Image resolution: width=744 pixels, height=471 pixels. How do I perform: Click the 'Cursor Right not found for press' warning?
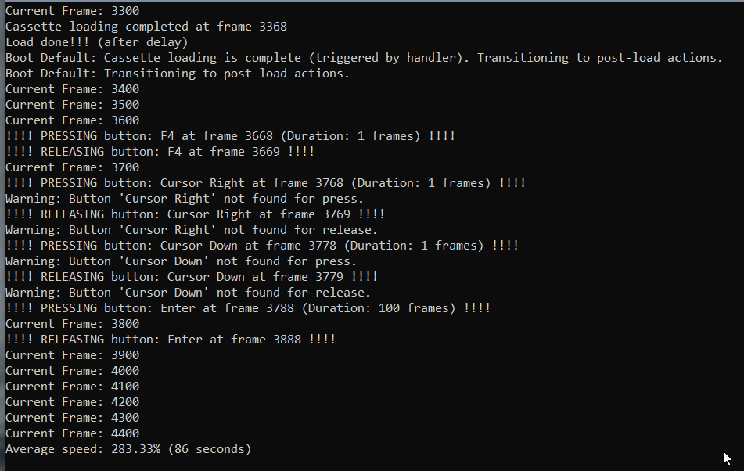185,199
